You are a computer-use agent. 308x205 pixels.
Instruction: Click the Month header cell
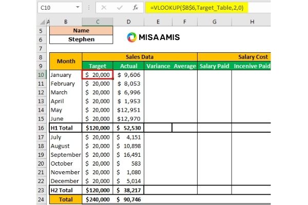click(66, 61)
